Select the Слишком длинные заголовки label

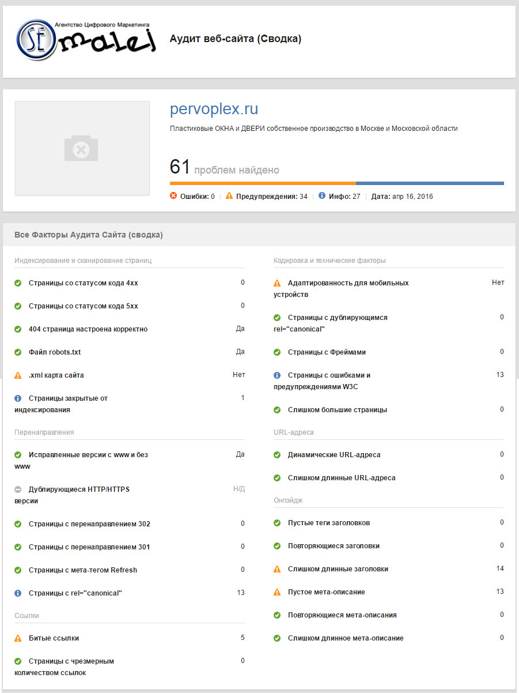click(x=338, y=569)
